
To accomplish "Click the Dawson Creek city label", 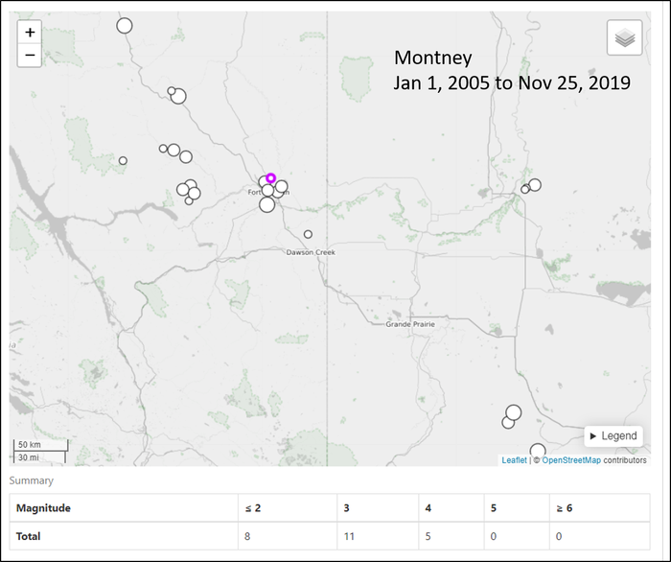I will 307,252.
